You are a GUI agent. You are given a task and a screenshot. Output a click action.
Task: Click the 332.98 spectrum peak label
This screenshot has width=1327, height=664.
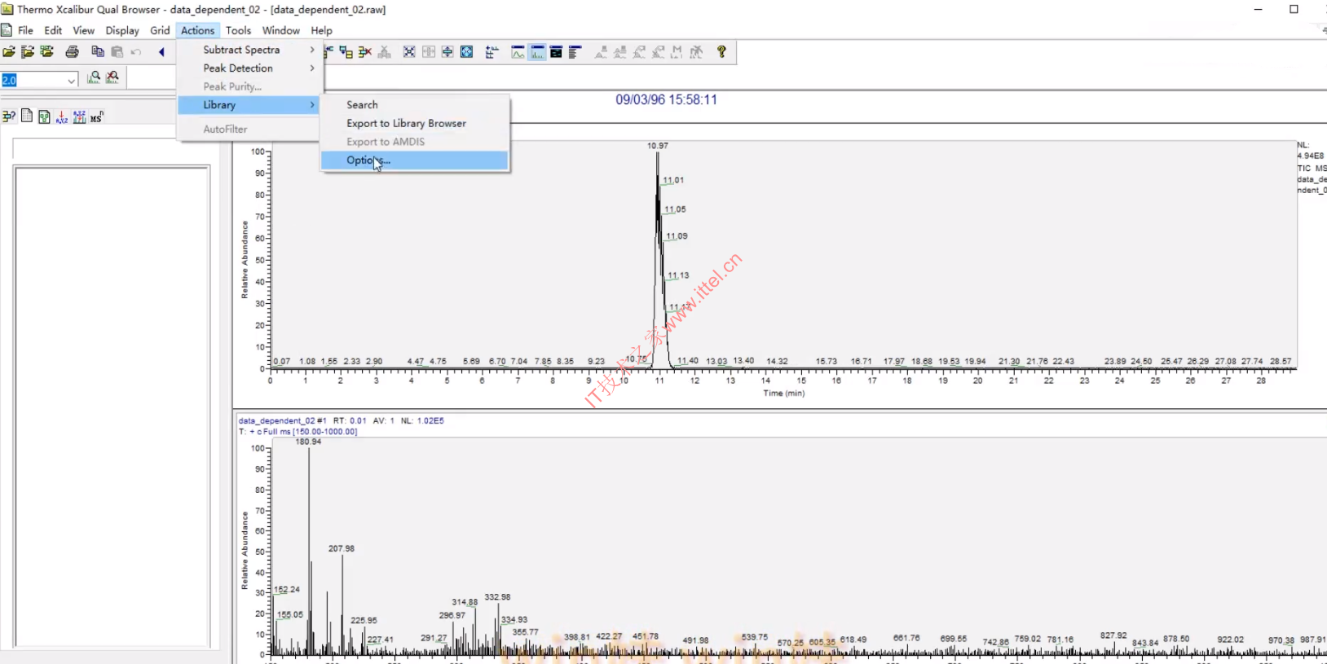497,597
